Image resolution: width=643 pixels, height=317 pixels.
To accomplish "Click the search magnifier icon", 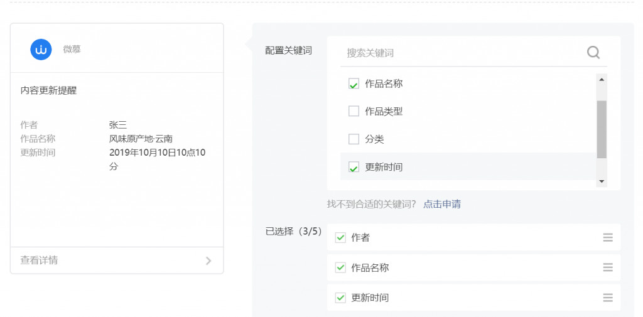I will click(593, 53).
